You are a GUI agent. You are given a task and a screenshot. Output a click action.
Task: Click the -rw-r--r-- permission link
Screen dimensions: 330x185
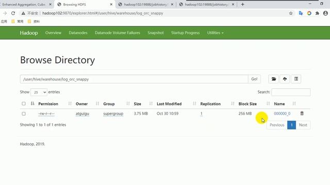click(46, 114)
